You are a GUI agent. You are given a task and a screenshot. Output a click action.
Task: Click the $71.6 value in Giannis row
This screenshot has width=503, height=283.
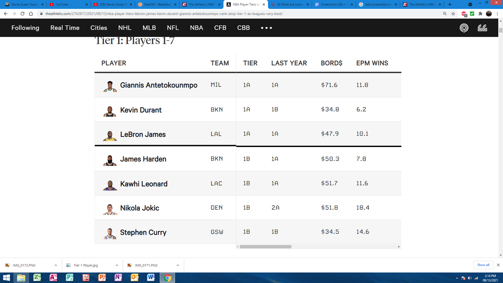(329, 85)
